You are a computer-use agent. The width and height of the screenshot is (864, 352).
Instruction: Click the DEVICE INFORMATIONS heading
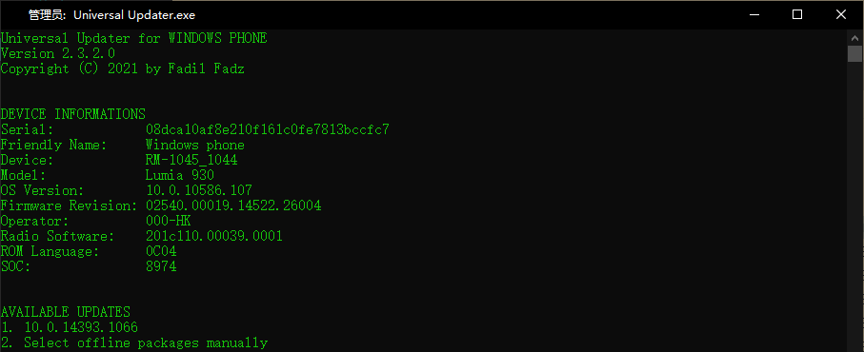tap(73, 114)
